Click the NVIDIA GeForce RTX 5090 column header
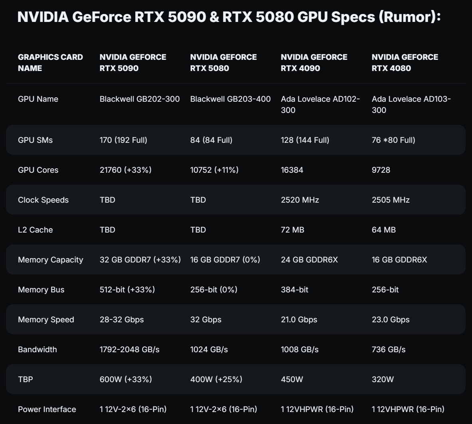 (x=133, y=63)
